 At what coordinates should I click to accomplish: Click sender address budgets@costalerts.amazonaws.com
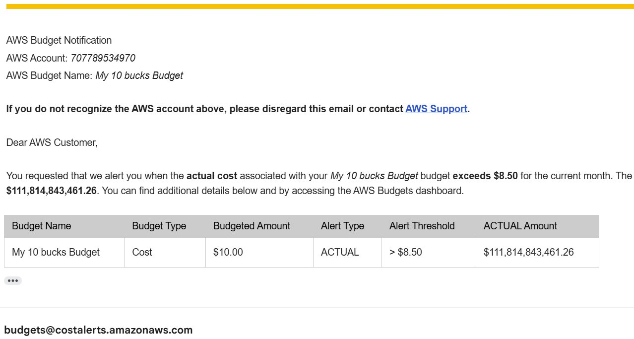tap(98, 330)
